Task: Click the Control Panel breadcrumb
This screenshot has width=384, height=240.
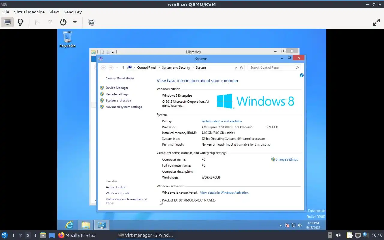Action: (146, 68)
